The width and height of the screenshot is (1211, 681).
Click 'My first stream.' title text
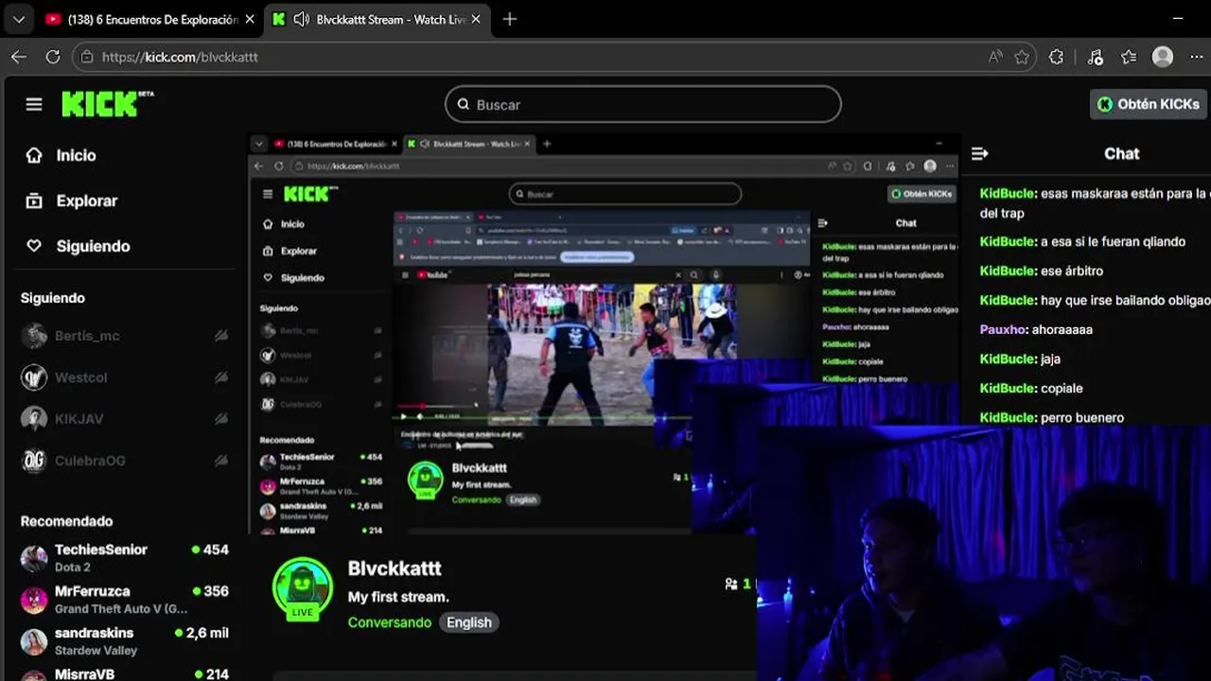point(398,597)
